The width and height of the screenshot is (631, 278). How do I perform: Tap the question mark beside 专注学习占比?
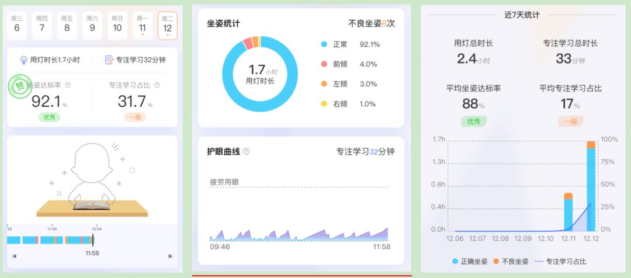157,85
